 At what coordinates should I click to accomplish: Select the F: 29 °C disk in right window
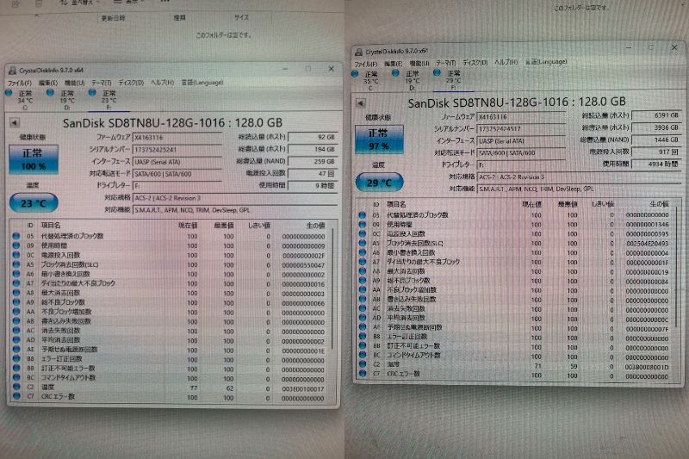[449, 80]
